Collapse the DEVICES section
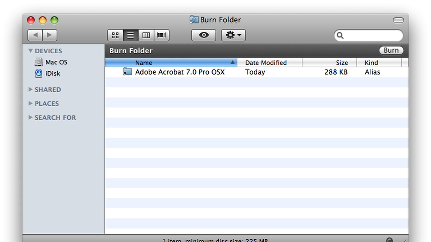431x242 pixels. coord(31,51)
